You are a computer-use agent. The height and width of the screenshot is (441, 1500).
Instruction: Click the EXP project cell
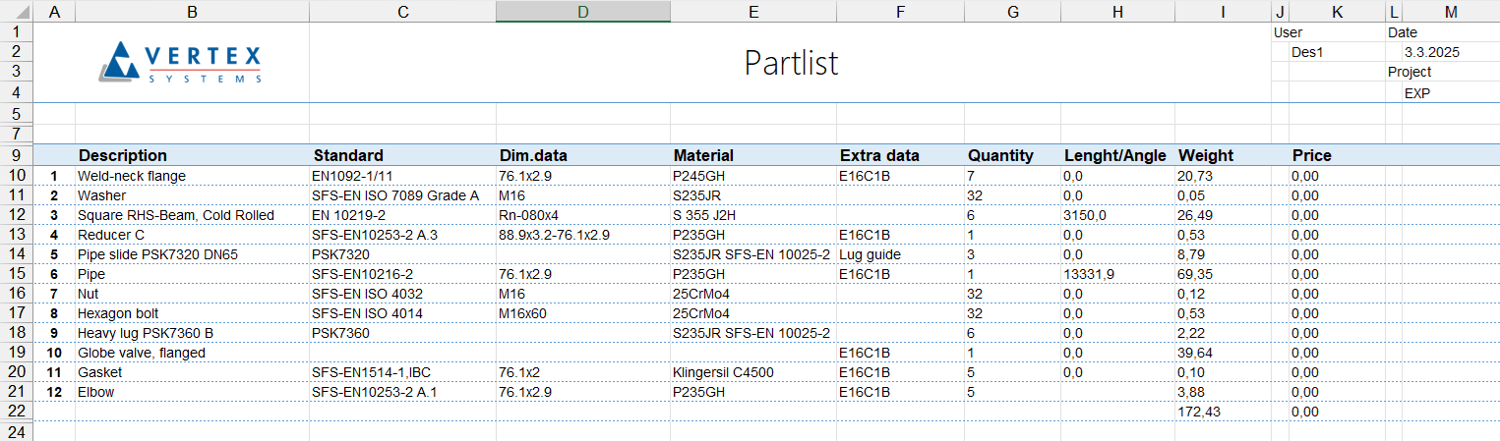coord(1417,93)
